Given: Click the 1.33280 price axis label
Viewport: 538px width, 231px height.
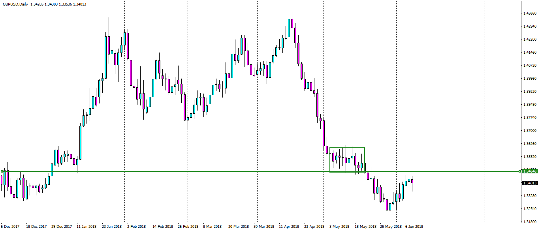Looking at the screenshot, I should [529, 196].
